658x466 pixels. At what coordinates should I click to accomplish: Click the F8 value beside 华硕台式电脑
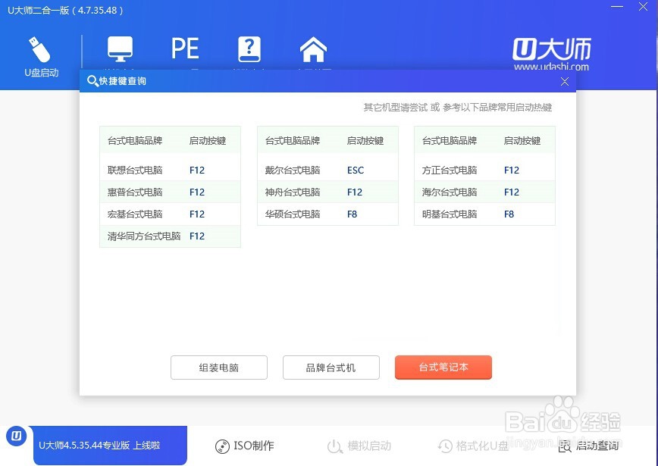[x=352, y=214]
